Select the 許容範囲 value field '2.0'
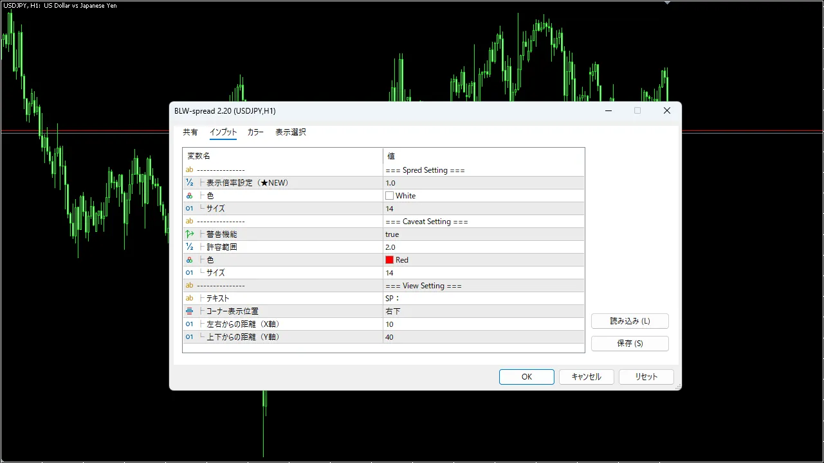 click(482, 247)
